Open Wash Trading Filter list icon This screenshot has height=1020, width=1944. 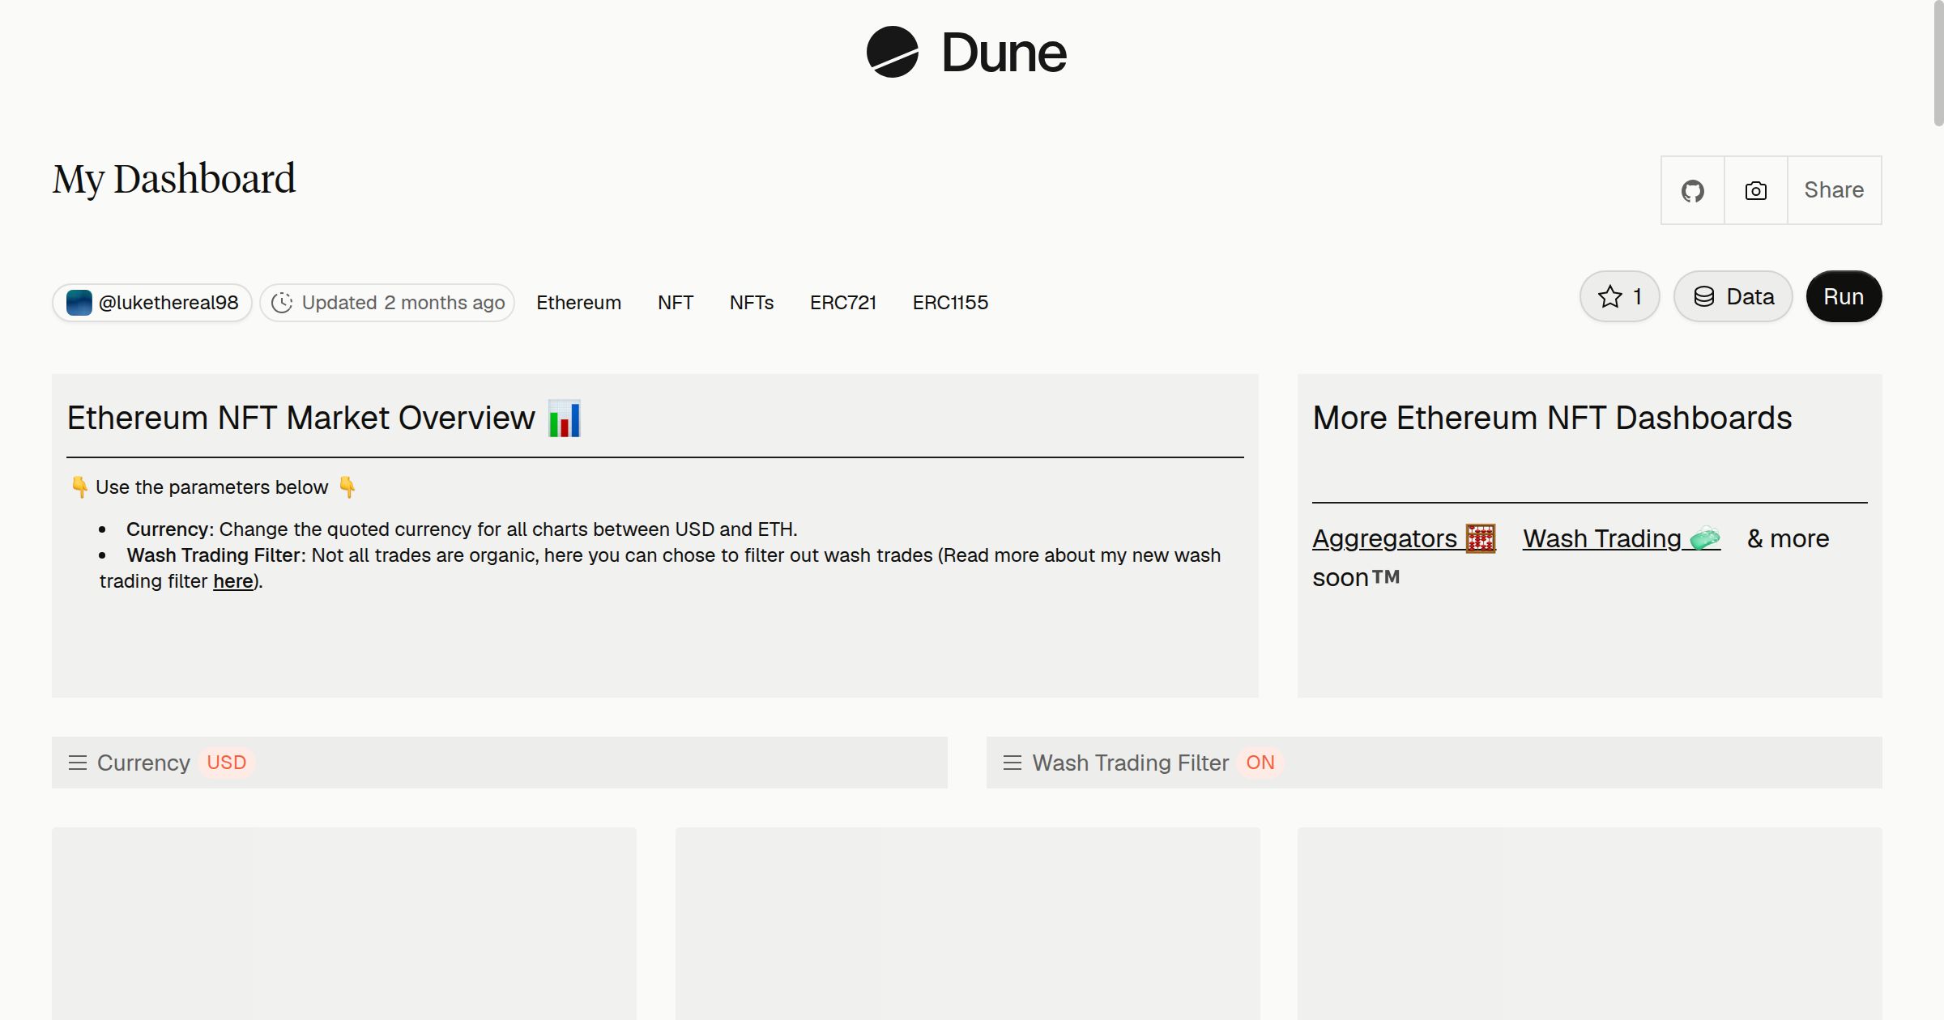click(x=1013, y=763)
